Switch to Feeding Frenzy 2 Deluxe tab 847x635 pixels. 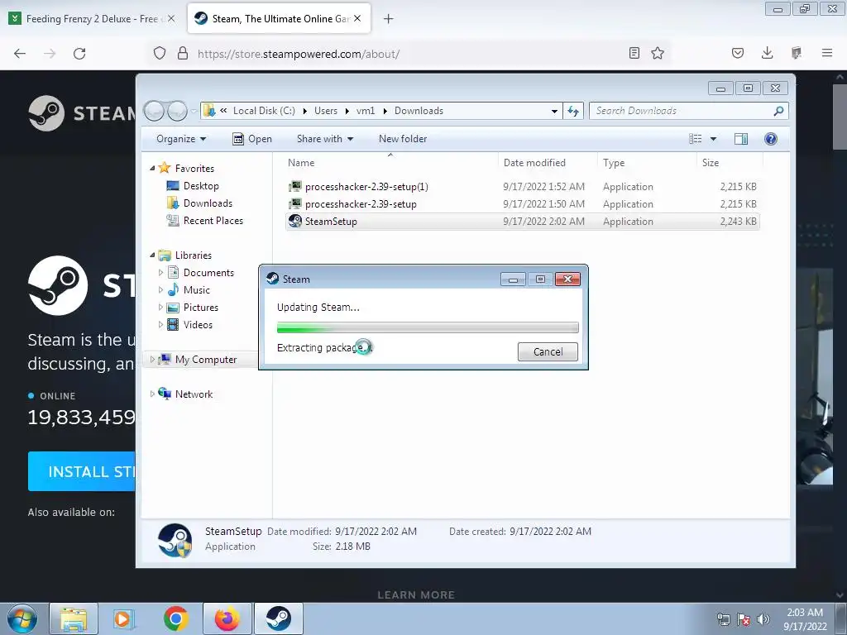92,19
